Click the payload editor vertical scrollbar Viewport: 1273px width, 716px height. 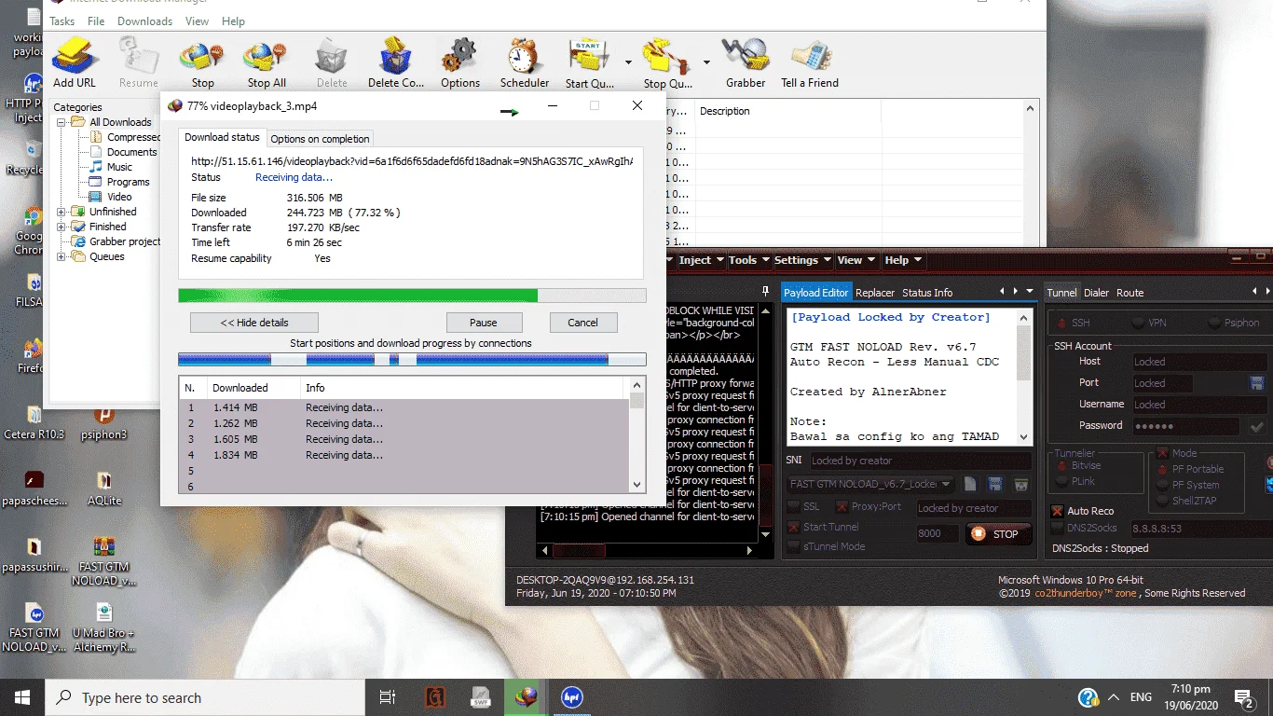click(1024, 377)
